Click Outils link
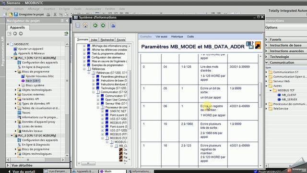307x173 pixels. (190, 37)
